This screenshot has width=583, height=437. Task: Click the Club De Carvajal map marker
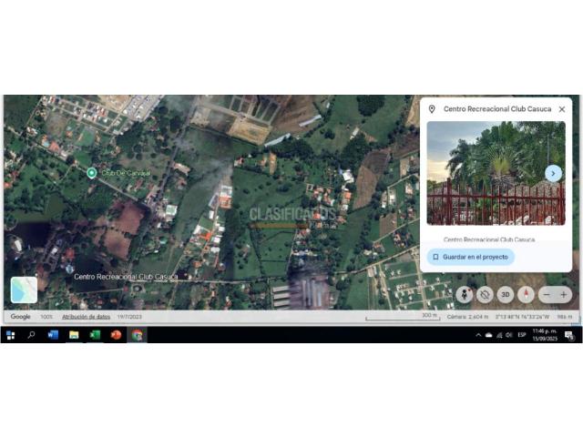tap(91, 172)
